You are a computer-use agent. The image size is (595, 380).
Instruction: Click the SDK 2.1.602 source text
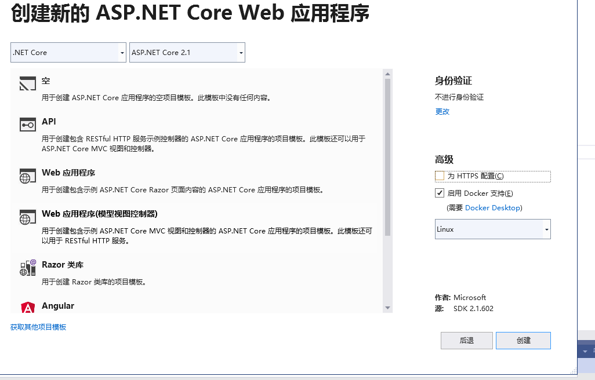[473, 308]
